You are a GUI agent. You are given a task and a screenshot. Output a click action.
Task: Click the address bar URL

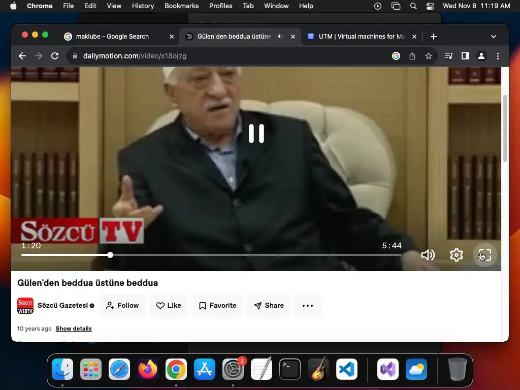(x=135, y=56)
